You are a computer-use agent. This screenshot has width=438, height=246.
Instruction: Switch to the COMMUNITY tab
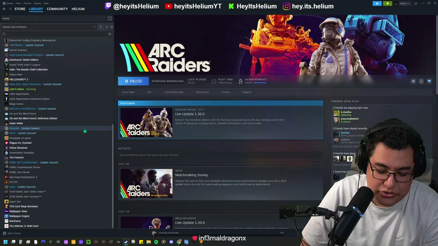coord(57,9)
